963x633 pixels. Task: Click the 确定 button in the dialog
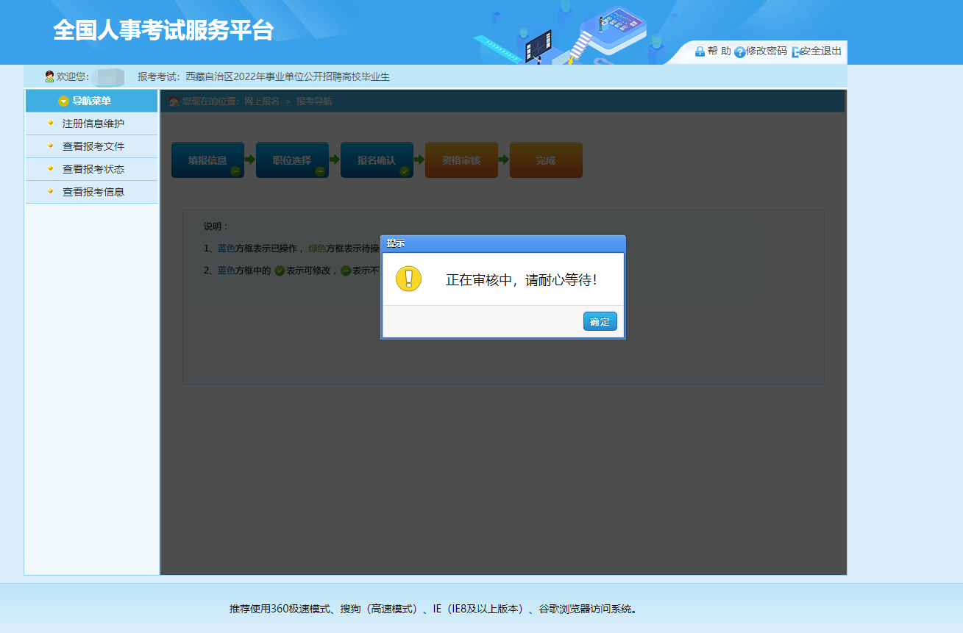[x=600, y=321]
